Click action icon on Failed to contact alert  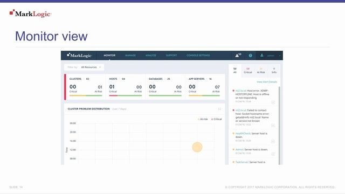[x=273, y=126]
